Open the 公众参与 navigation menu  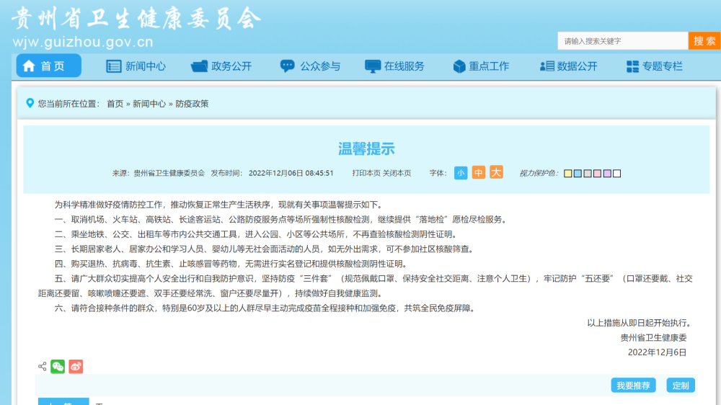(x=310, y=66)
